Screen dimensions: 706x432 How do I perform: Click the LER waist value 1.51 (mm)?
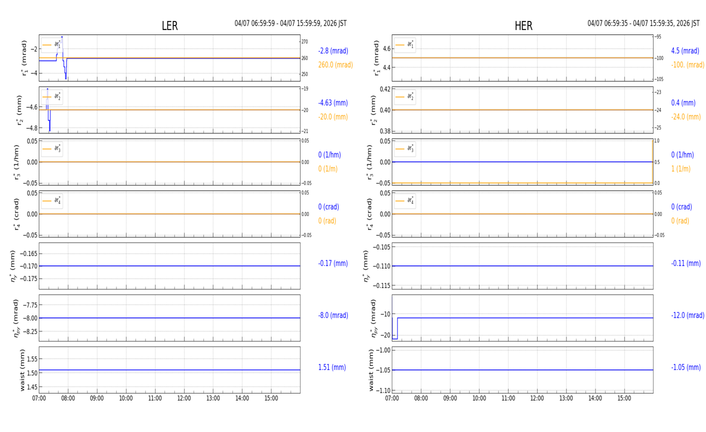[332, 367]
